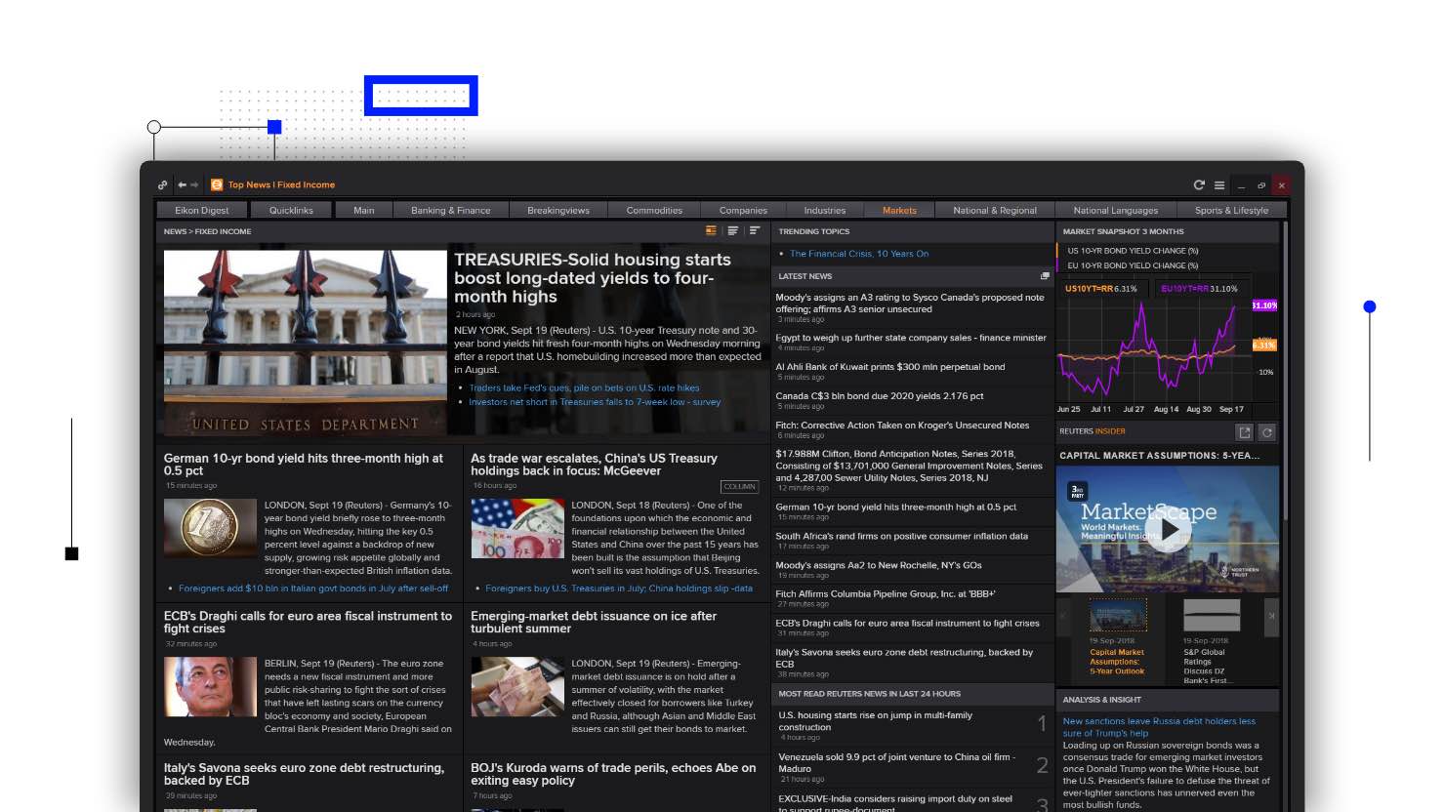The width and height of the screenshot is (1444, 812).
Task: Play the MarketScape video
Action: coord(1168,530)
